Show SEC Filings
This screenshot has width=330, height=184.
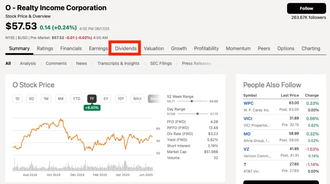pyautogui.click(x=161, y=63)
